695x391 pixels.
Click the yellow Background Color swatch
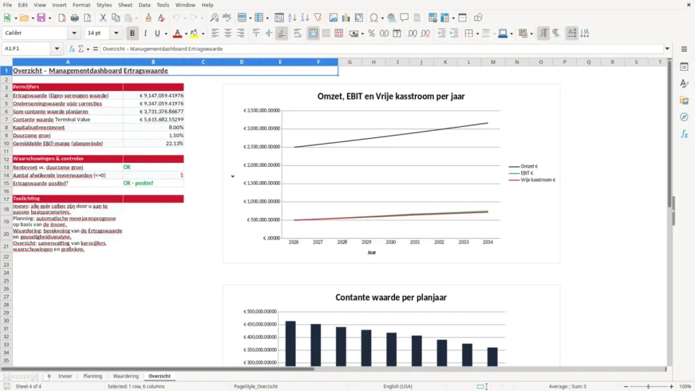(x=194, y=33)
